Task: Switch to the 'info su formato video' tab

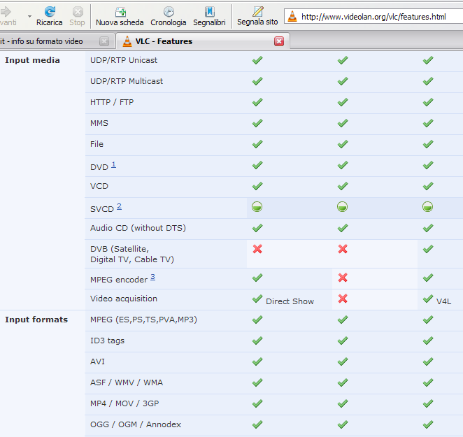Action: (42, 42)
